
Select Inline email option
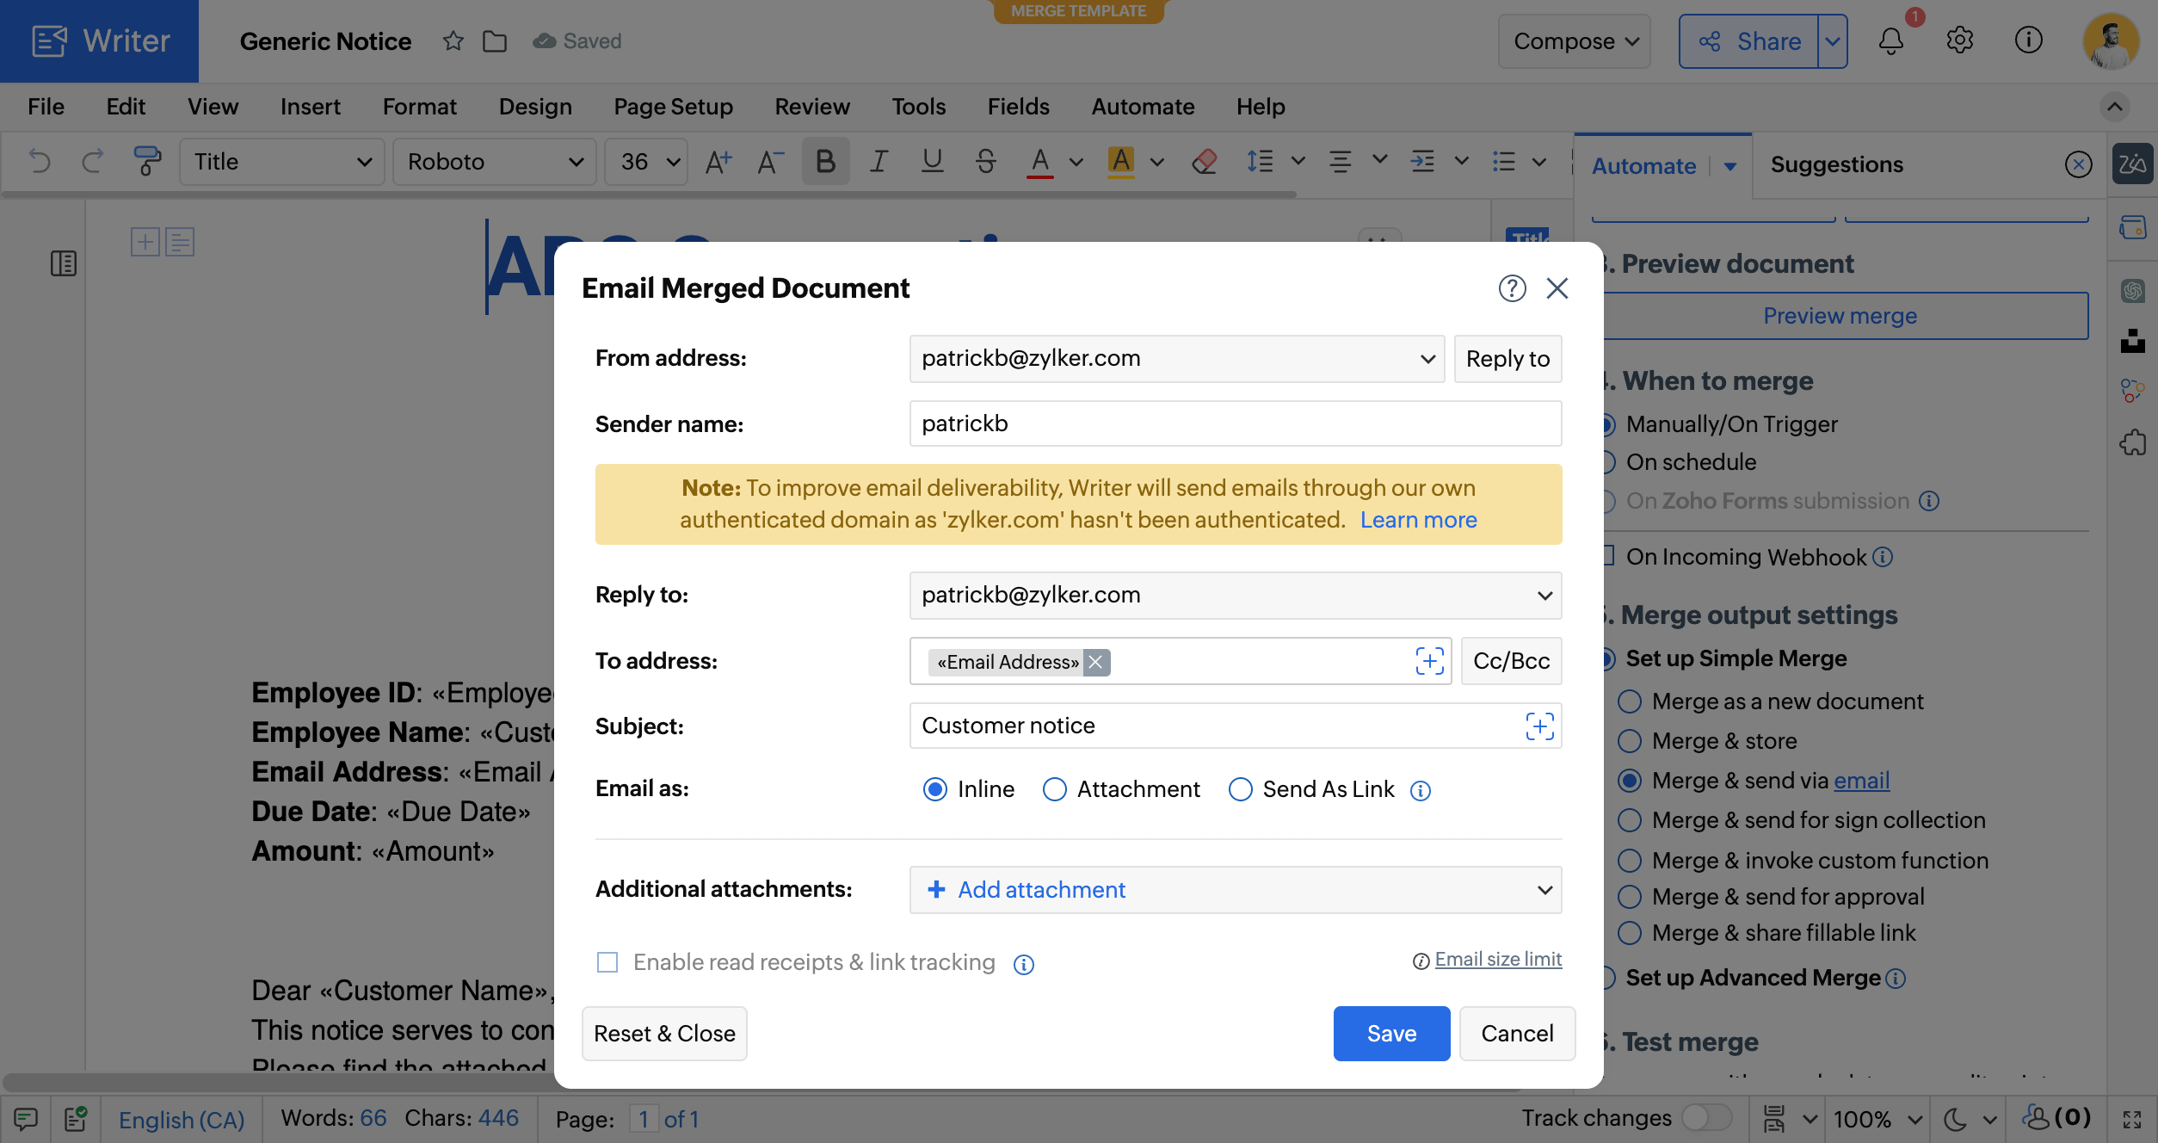tap(934, 789)
